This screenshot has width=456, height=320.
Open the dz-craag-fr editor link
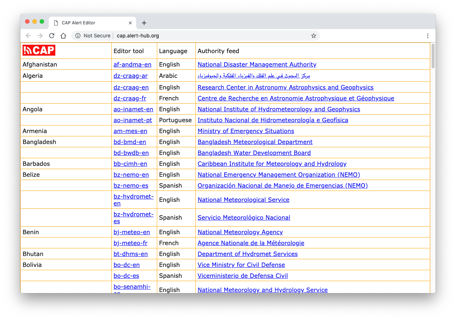[130, 98]
